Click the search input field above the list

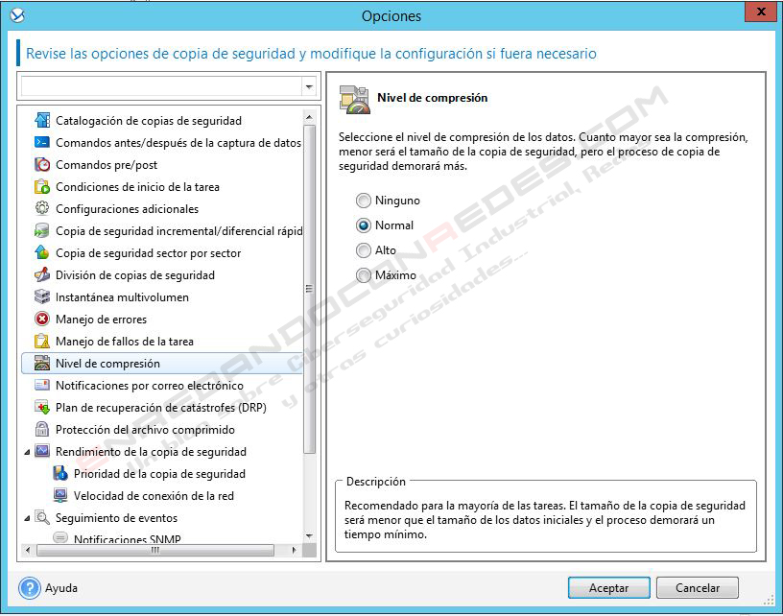(160, 86)
